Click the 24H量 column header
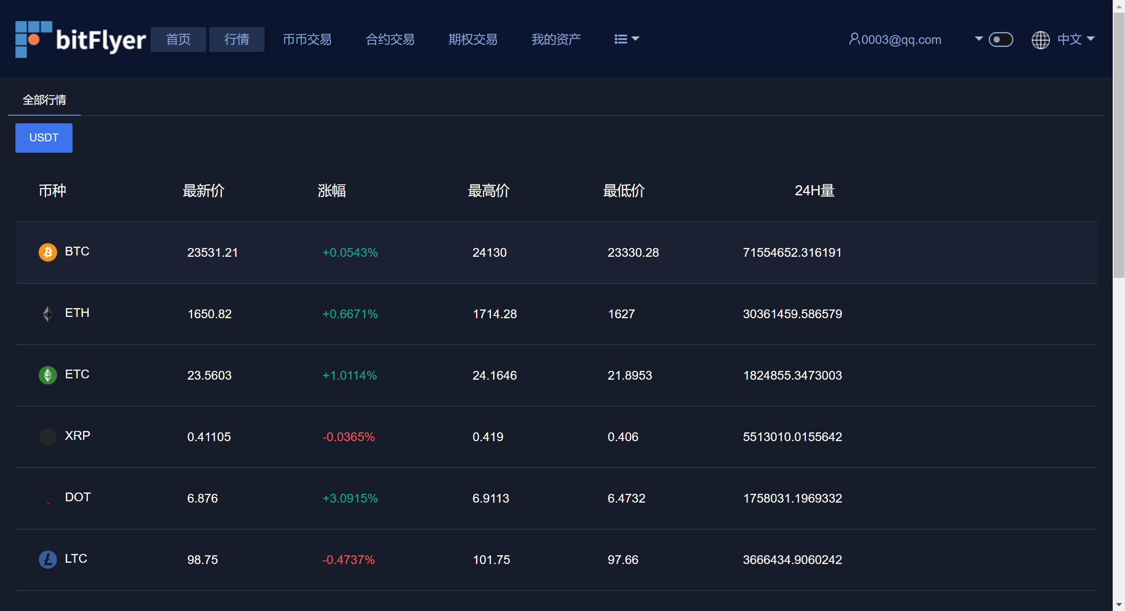 point(814,190)
